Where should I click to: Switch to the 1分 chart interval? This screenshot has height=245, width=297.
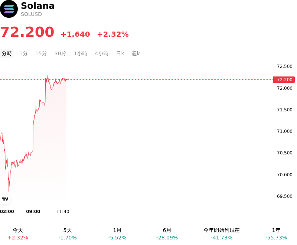23,53
